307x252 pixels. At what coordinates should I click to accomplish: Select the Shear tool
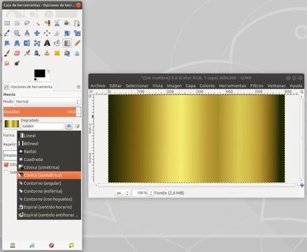pos(7,43)
